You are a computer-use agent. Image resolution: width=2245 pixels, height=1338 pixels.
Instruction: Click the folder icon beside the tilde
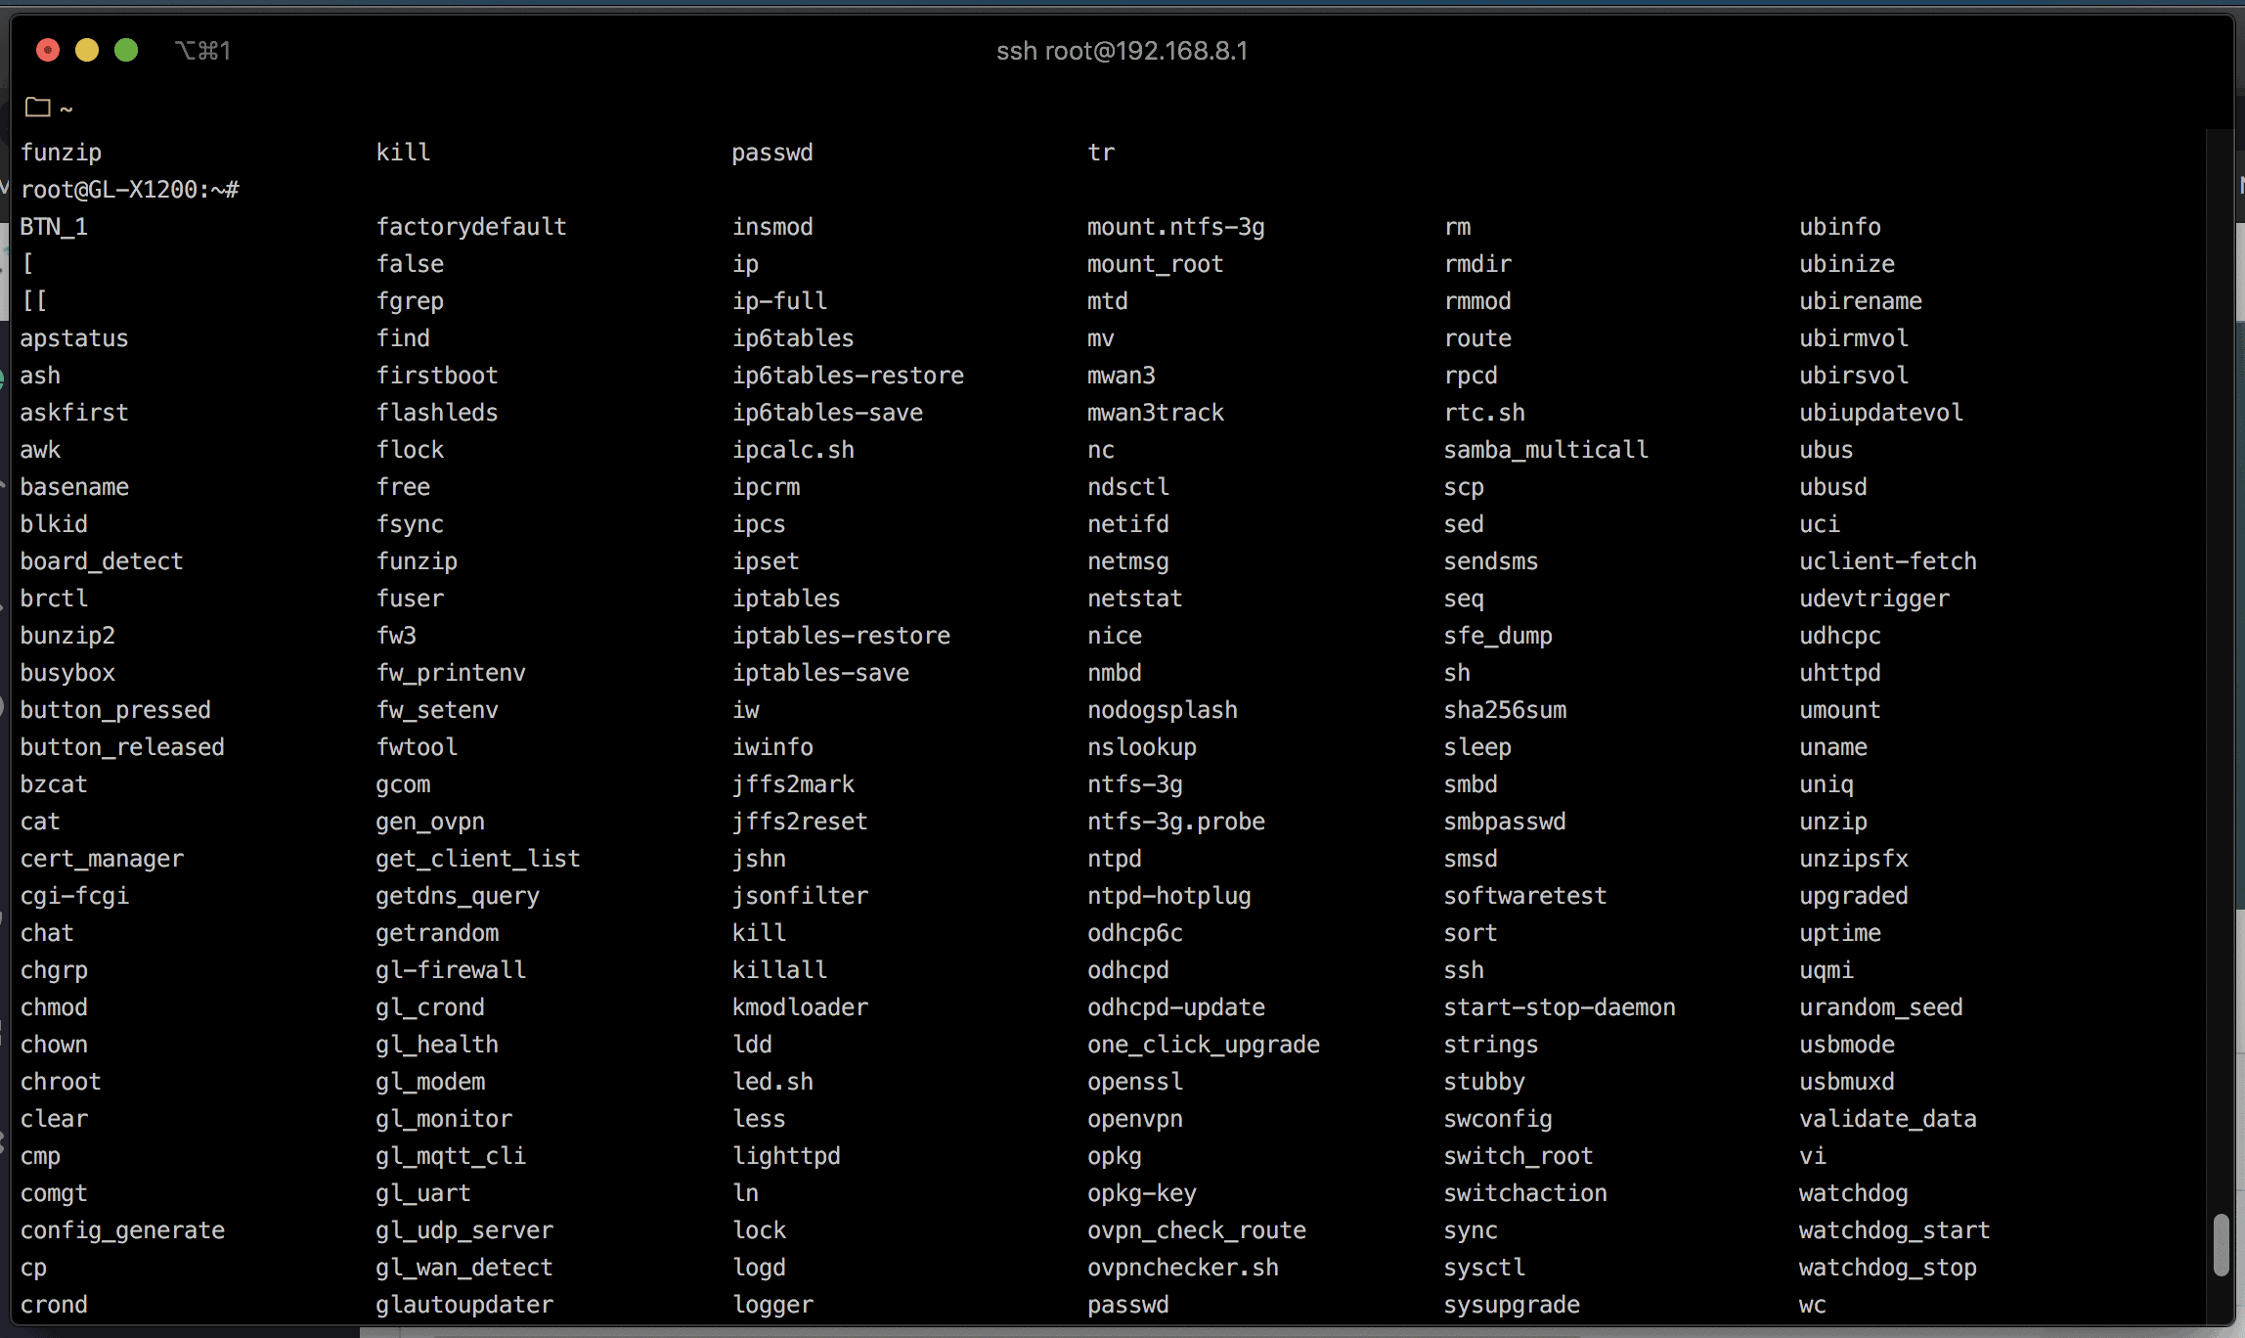pyautogui.click(x=38, y=108)
